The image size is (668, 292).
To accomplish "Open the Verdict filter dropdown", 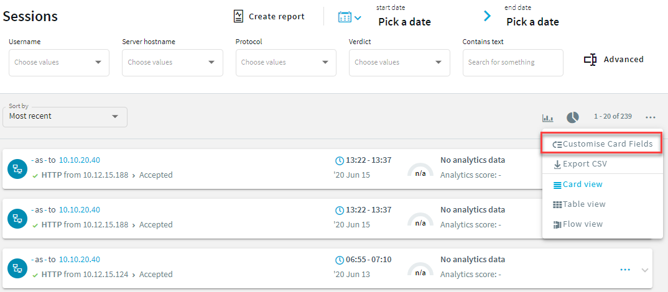I will coord(399,62).
